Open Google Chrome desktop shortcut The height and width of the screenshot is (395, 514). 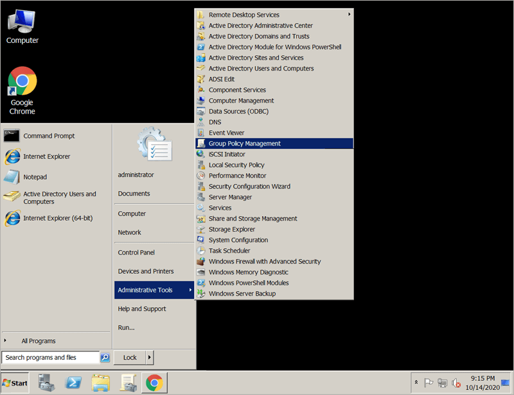[22, 90]
